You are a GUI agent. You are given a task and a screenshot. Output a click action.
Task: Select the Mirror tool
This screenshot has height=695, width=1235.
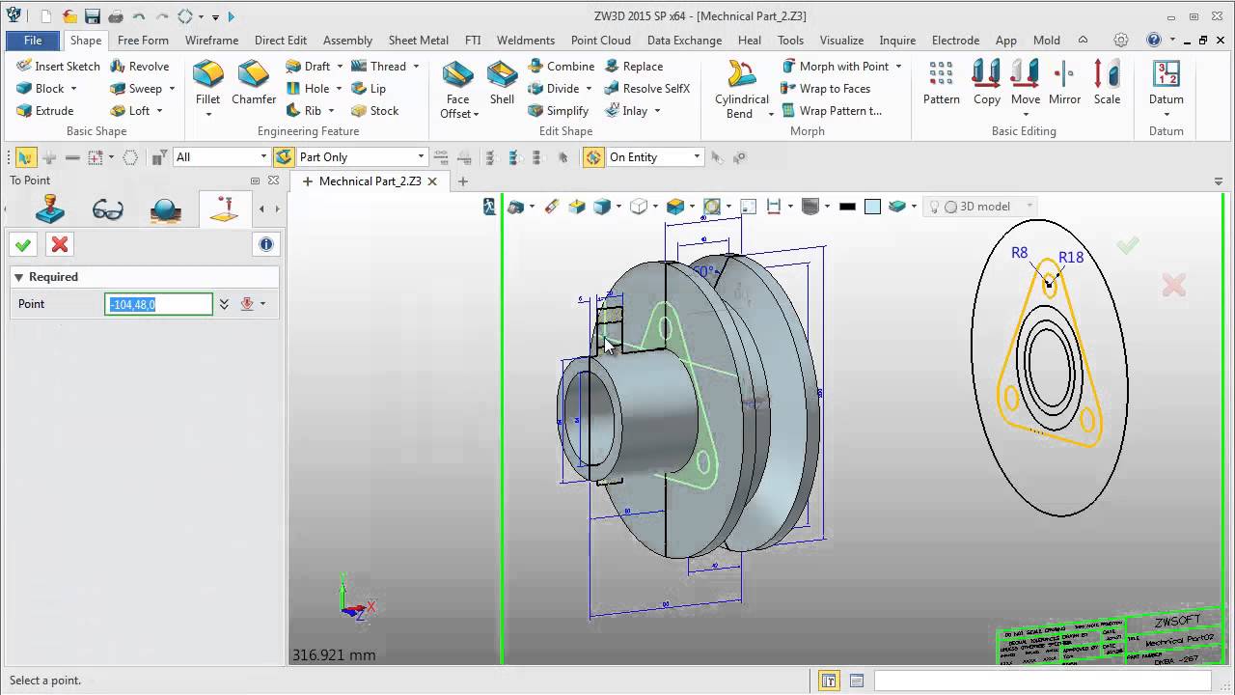tap(1064, 83)
